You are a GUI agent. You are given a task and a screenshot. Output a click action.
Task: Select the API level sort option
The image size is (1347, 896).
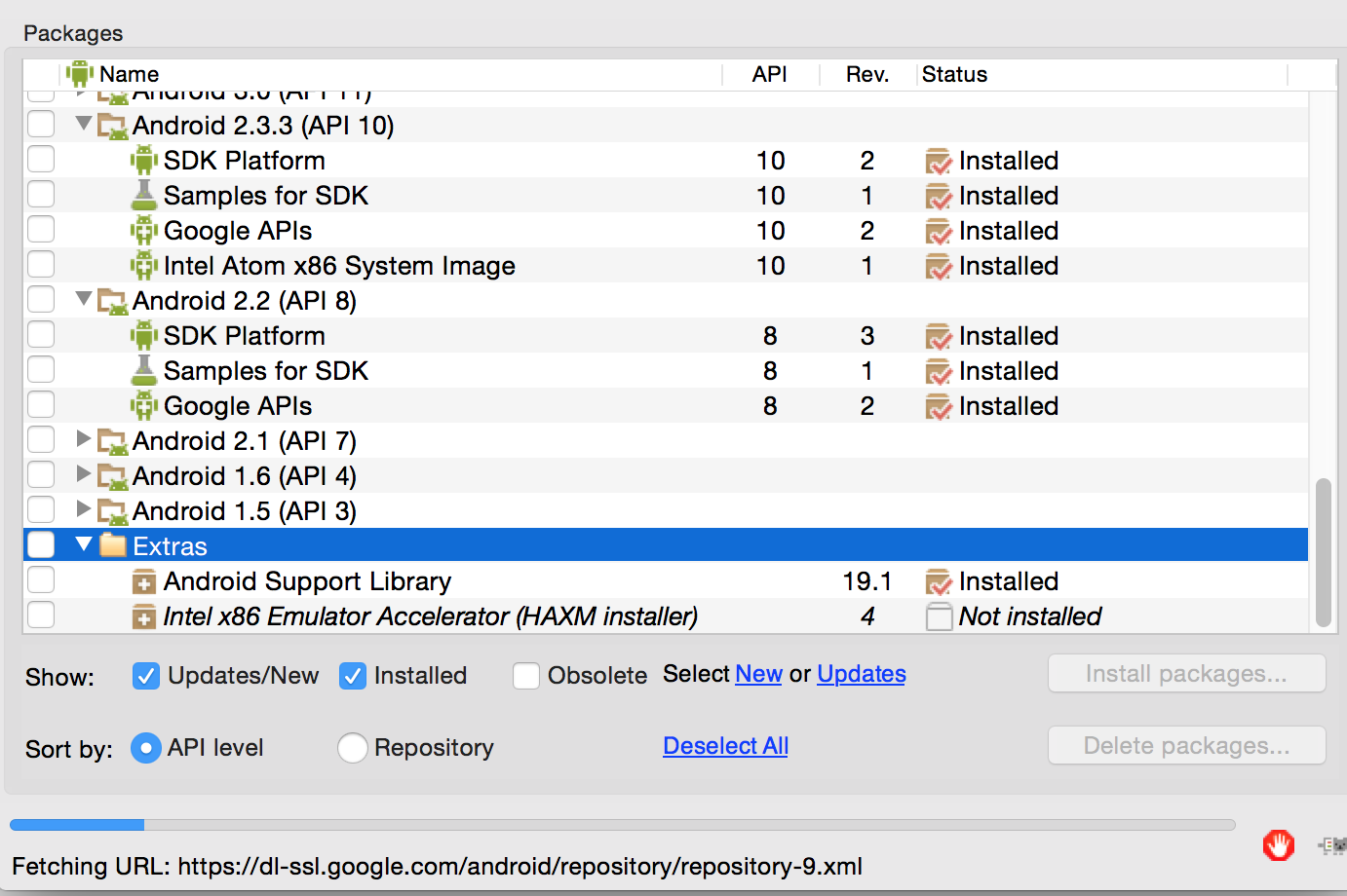click(x=145, y=748)
